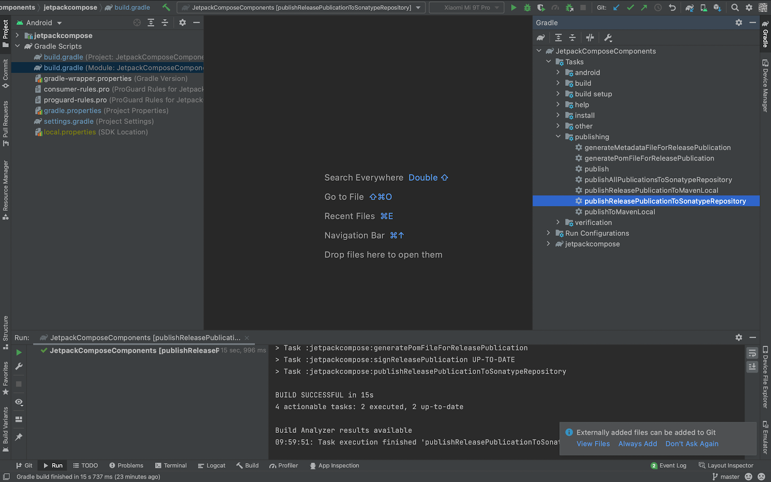Open the App Inspection tab
Screen dimensions: 771x482
pos(335,465)
